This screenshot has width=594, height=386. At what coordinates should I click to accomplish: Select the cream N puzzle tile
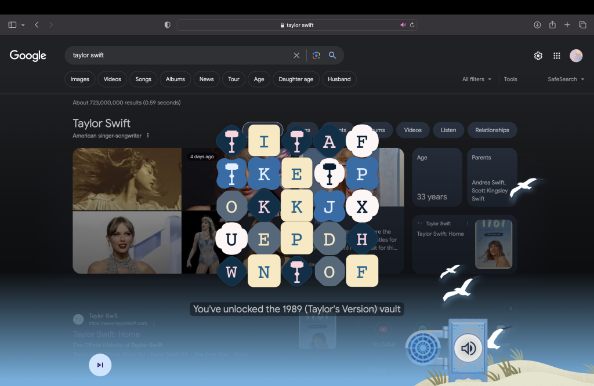point(264,272)
